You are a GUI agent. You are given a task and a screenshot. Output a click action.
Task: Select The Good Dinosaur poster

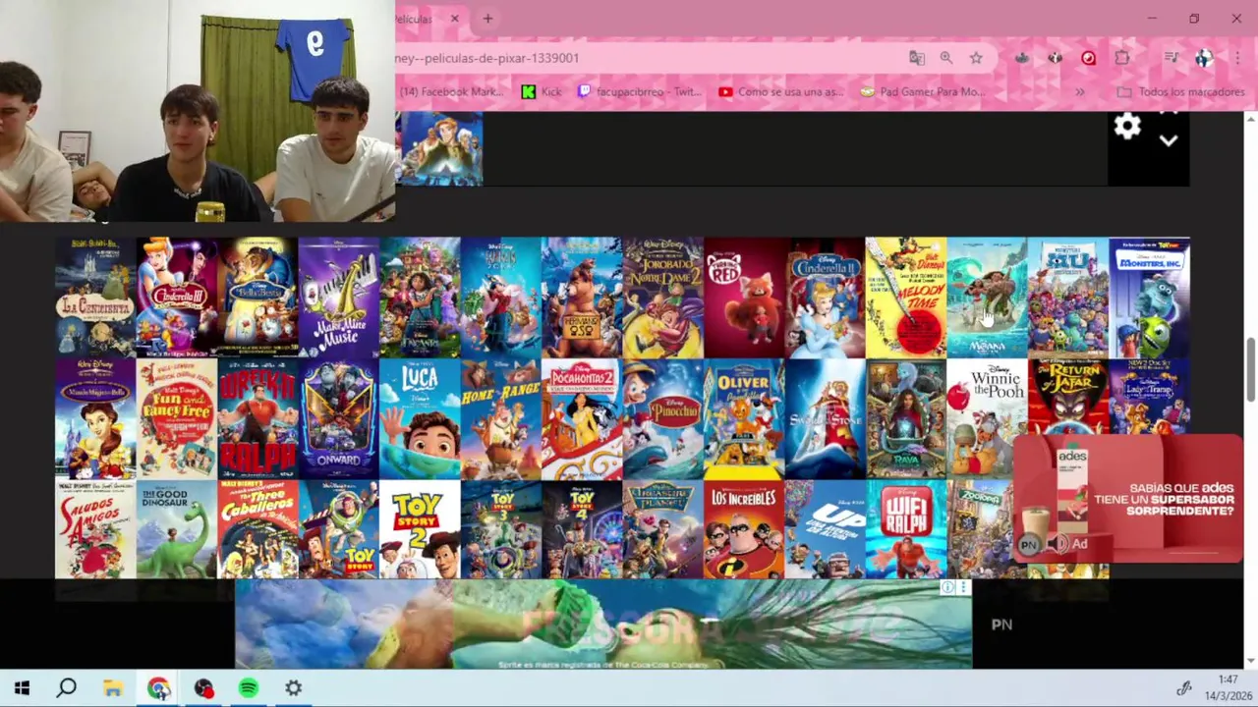176,529
